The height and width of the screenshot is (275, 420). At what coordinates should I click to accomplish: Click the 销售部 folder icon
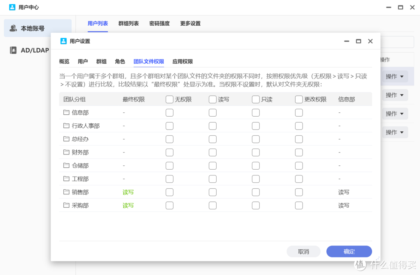[66, 192]
